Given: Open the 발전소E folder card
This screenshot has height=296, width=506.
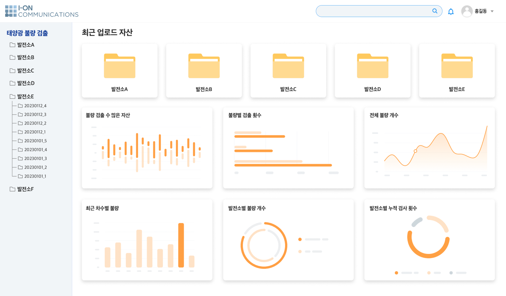Looking at the screenshot, I should pyautogui.click(x=457, y=70).
